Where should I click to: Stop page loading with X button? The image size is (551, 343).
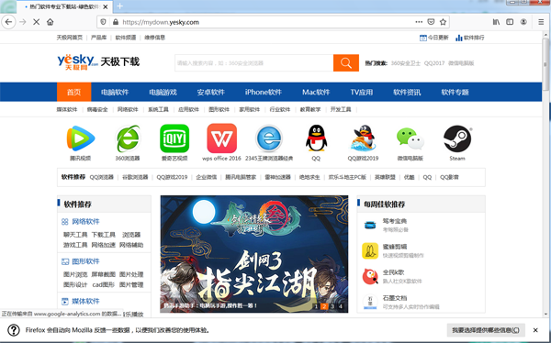[36, 22]
